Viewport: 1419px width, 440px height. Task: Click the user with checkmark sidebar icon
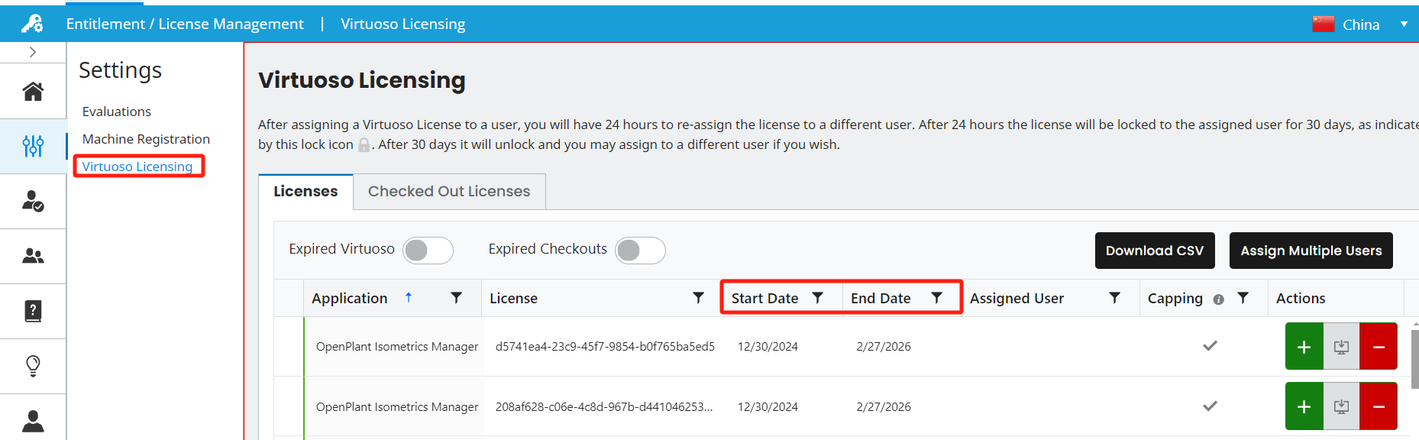(x=33, y=201)
